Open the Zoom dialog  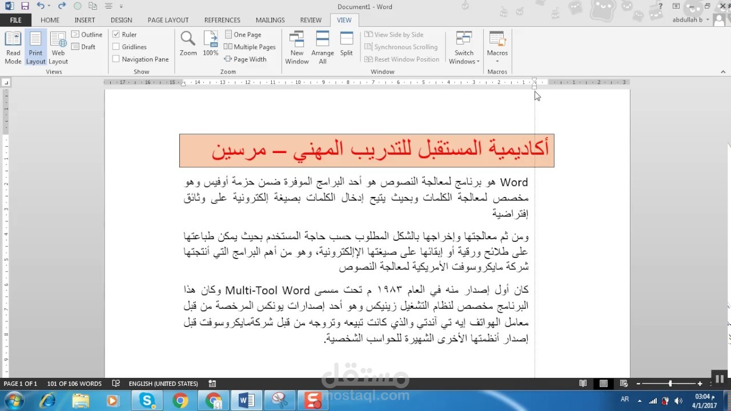coord(188,45)
